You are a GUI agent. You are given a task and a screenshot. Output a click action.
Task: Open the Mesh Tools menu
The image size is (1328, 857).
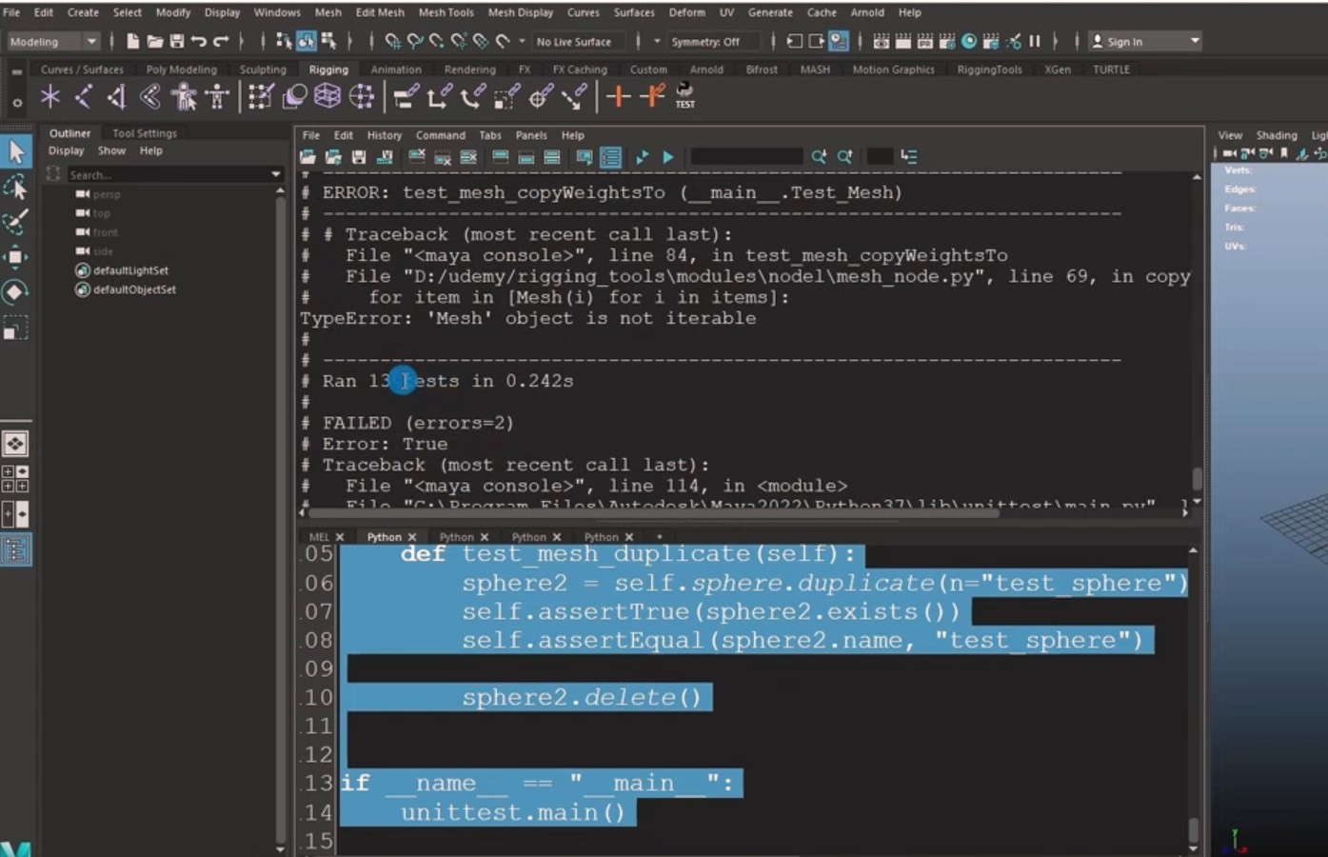click(446, 12)
